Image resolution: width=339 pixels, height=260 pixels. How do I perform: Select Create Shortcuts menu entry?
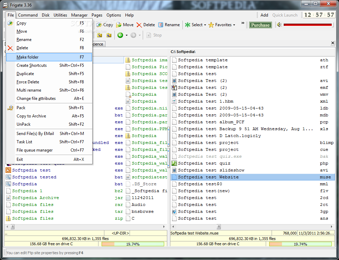[x=49, y=65]
